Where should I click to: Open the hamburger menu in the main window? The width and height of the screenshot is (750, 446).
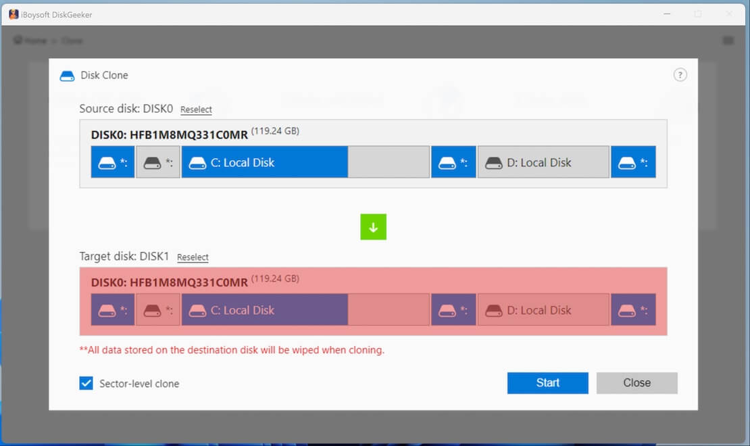coord(728,41)
